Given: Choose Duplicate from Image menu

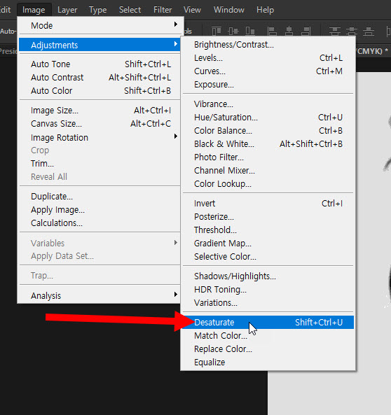Looking at the screenshot, I should coord(100,197).
